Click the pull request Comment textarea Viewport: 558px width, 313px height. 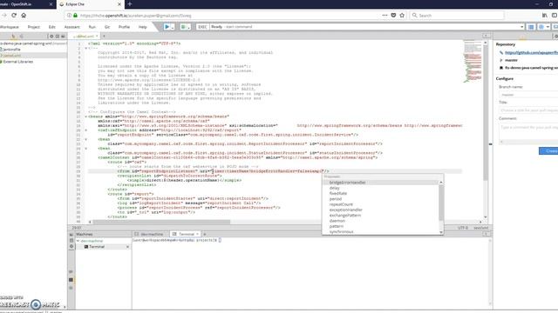(528, 132)
